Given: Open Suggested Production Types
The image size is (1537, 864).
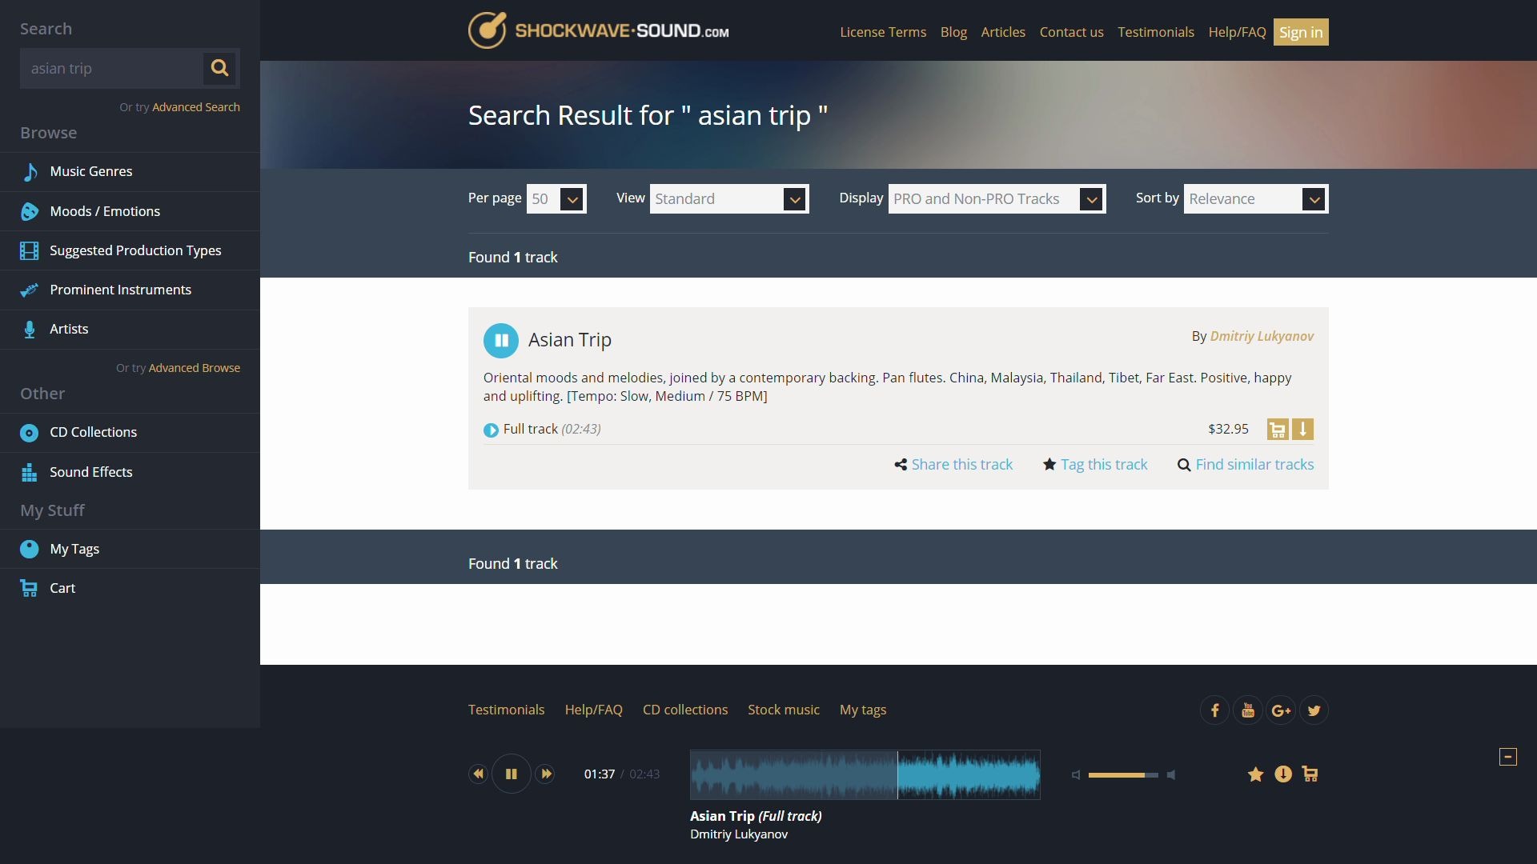Looking at the screenshot, I should coord(135,250).
